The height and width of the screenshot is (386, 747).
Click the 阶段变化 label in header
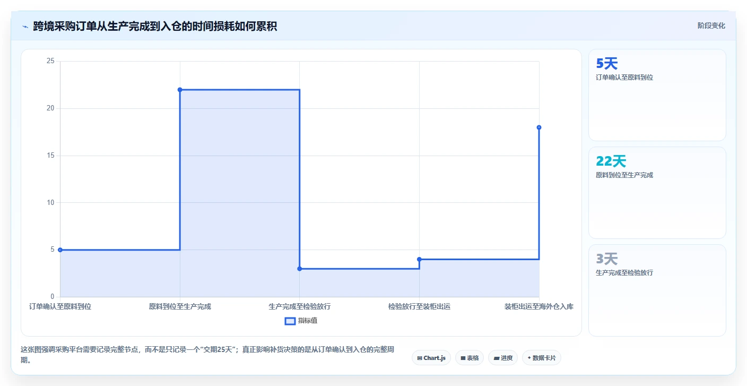point(711,25)
